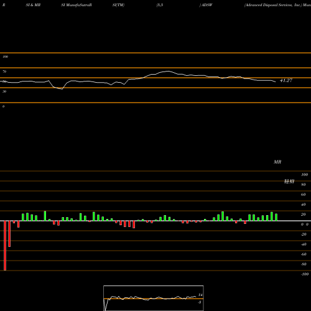Click the 'SI MunafaSutraR' header text
The width and height of the screenshot is (311, 311).
[77, 5]
